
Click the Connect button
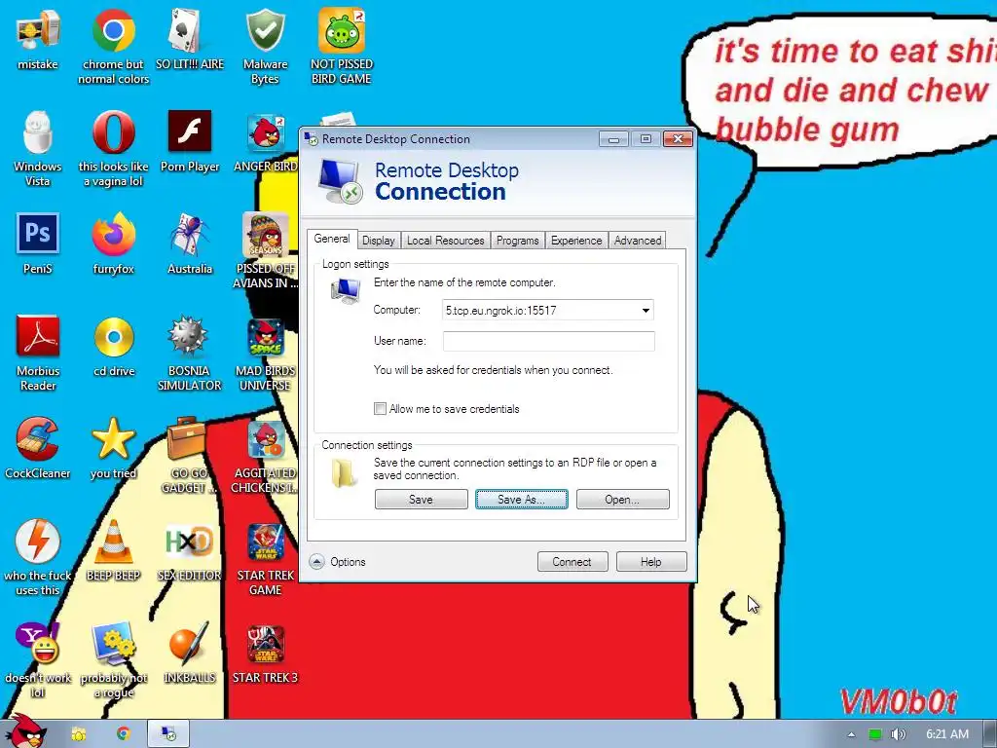click(x=572, y=562)
